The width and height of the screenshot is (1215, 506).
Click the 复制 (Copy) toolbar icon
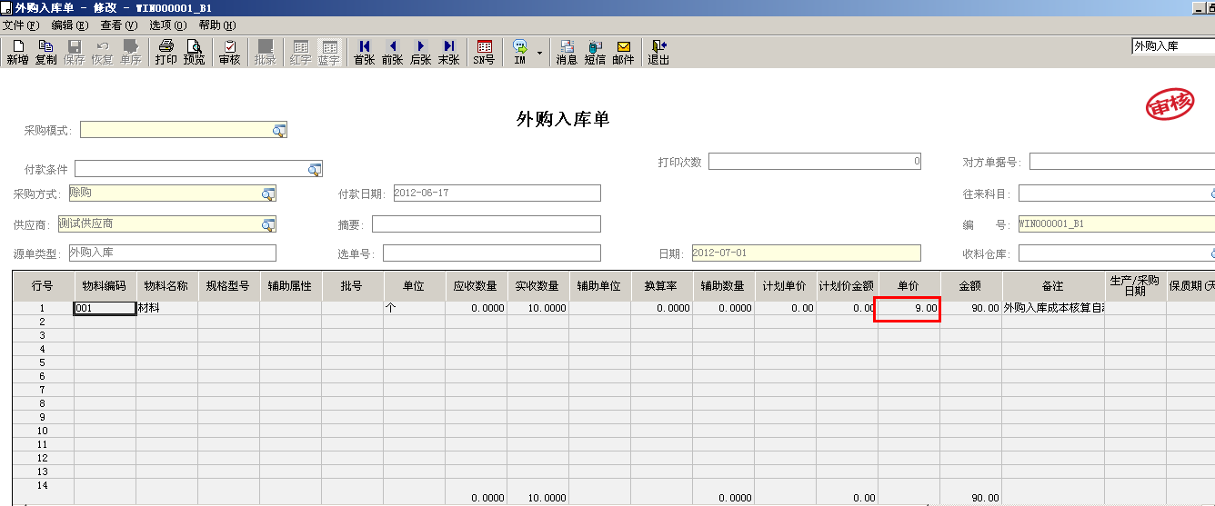(x=45, y=52)
